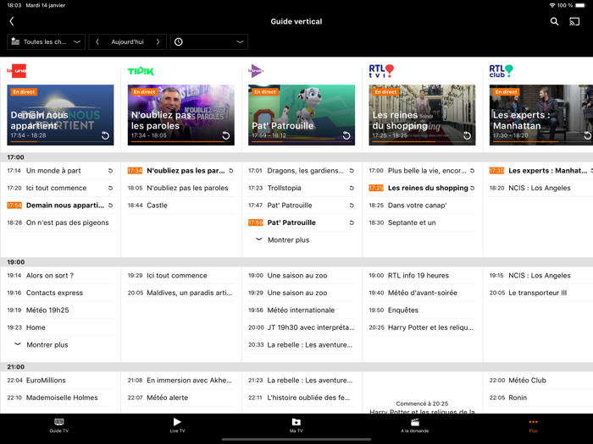
Task: Tap the cast to screen icon
Action: click(574, 21)
